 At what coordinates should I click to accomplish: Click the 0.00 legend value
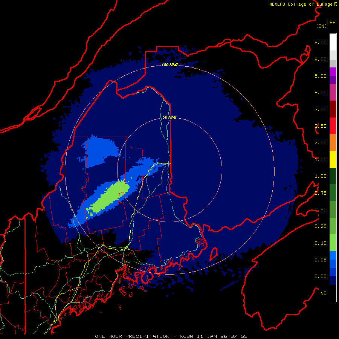321,276
